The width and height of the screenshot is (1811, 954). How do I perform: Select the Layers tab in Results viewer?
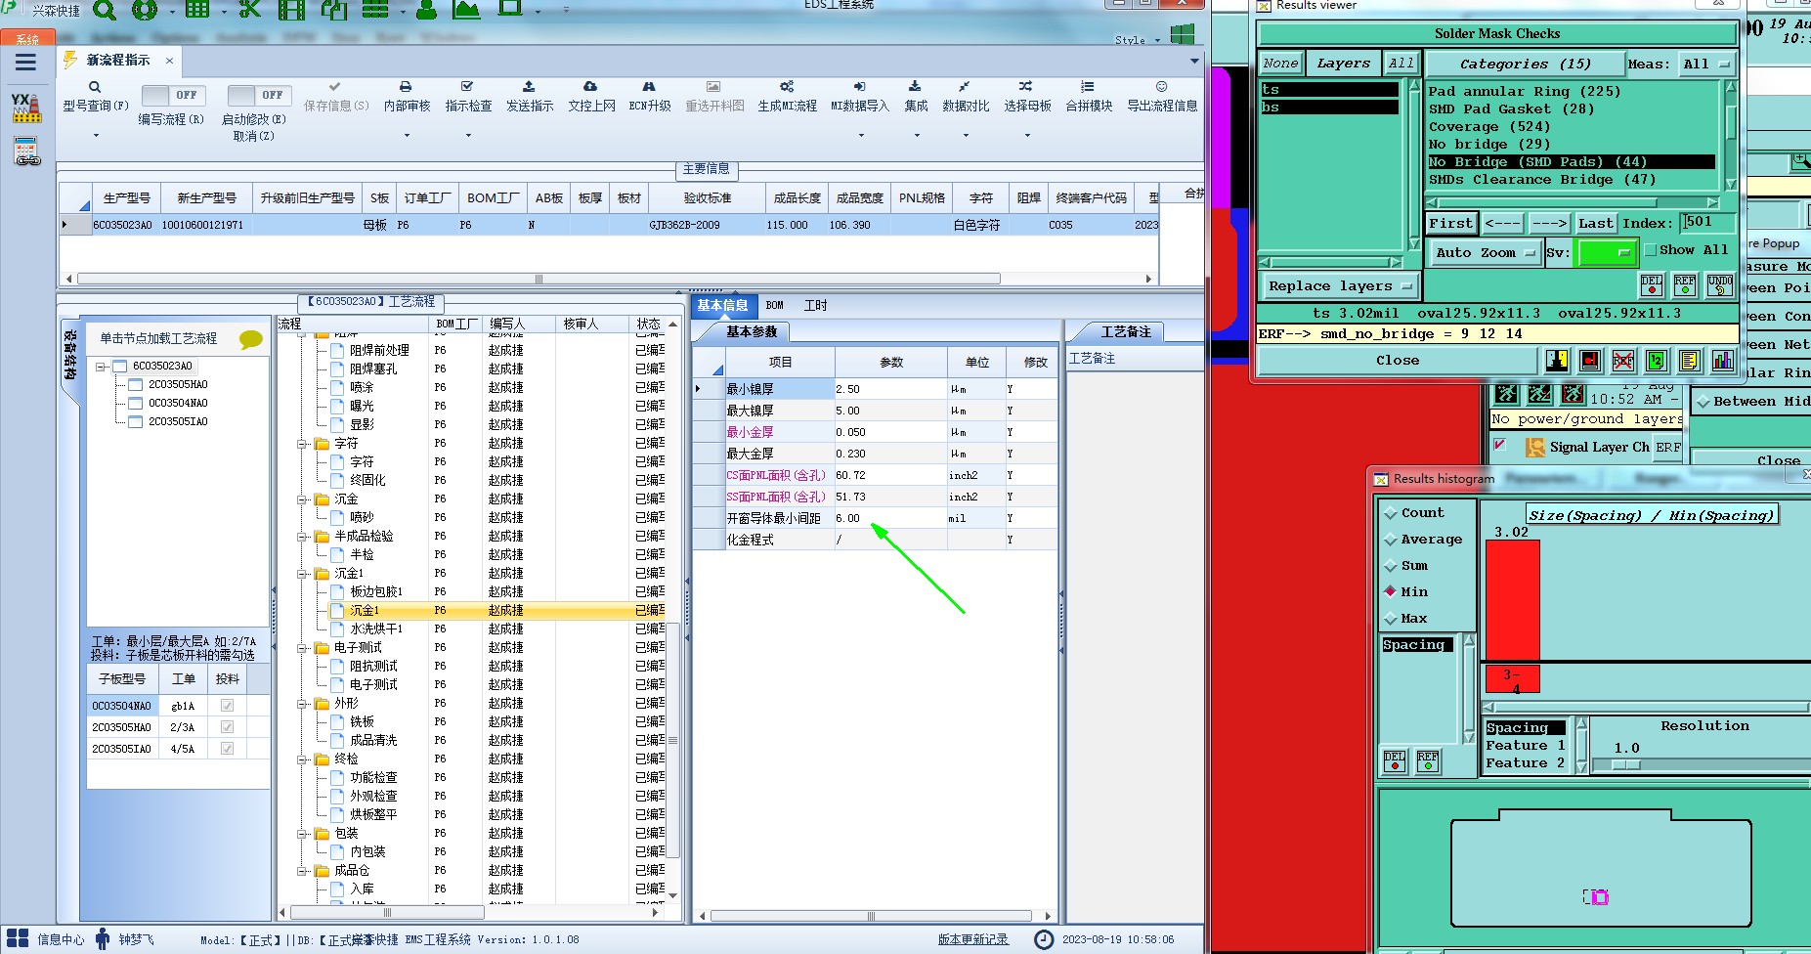pos(1343,64)
